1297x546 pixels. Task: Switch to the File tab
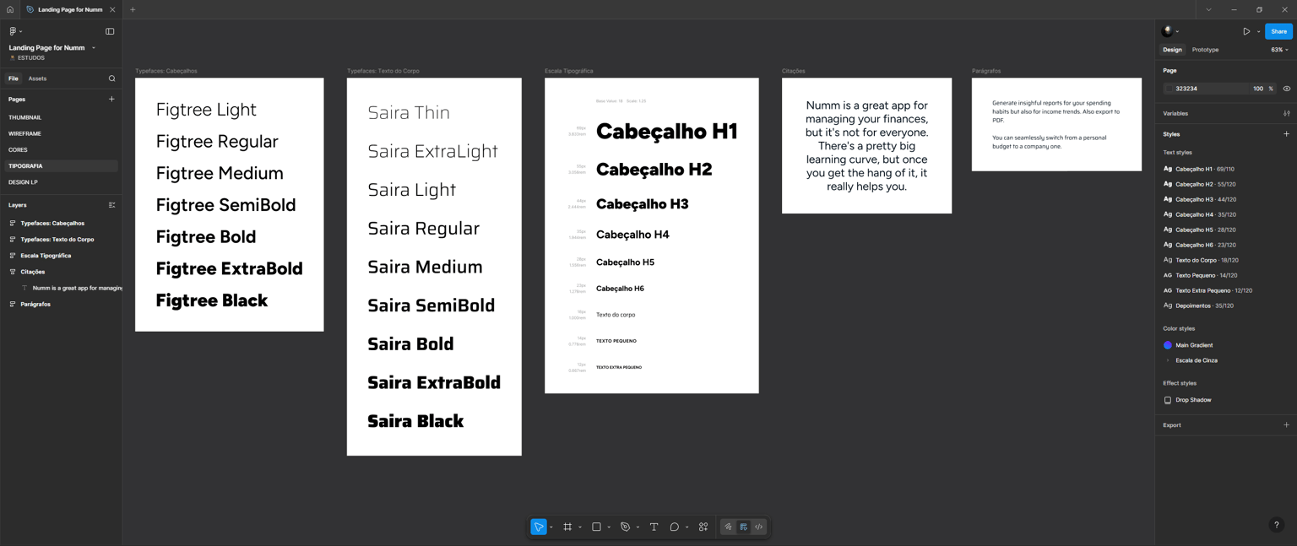(x=14, y=78)
